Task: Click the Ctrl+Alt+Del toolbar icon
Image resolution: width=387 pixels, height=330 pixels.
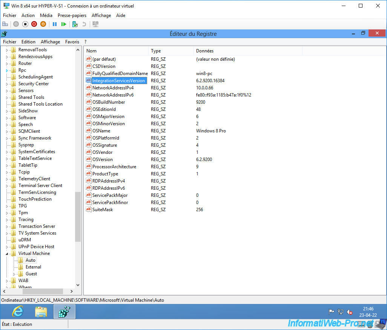Action: (x=5, y=24)
